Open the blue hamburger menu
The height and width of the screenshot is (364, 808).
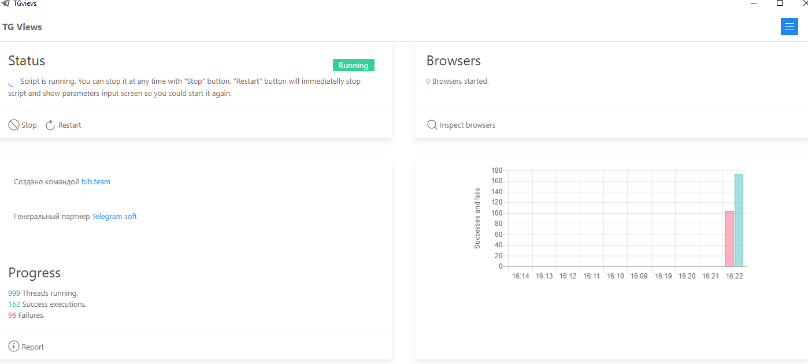click(789, 27)
